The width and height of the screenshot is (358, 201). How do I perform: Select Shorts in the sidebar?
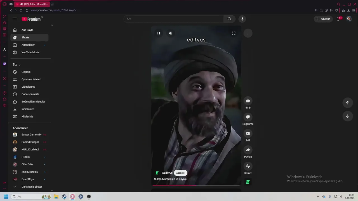tap(29, 37)
